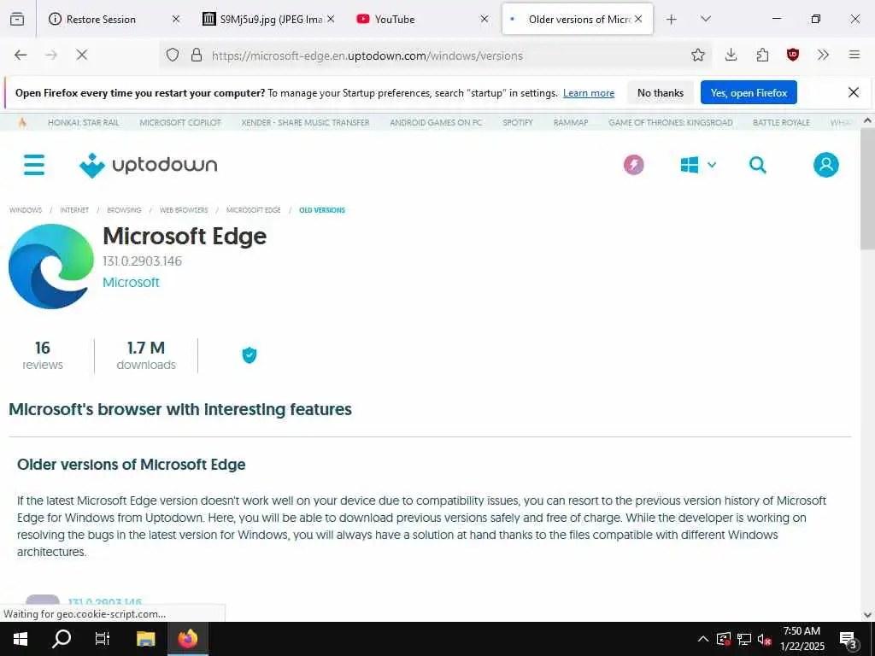The height and width of the screenshot is (656, 875).
Task: Open Firefox View tab list icon
Action: point(17,19)
